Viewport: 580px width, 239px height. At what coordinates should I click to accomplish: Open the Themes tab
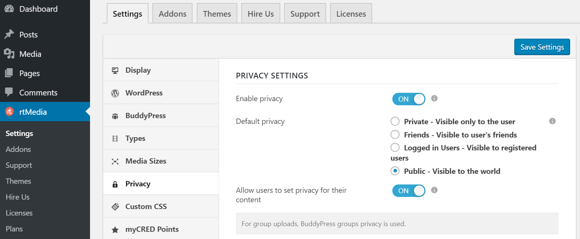coord(217,13)
